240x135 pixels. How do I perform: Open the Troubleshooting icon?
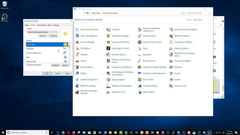click(x=139, y=86)
